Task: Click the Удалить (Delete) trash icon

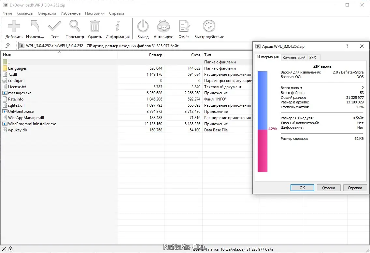Action: [x=95, y=26]
